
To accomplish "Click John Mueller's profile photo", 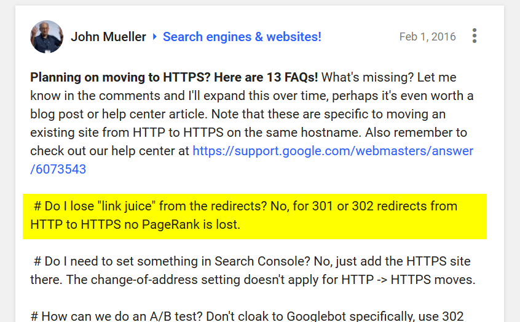I will pos(47,37).
